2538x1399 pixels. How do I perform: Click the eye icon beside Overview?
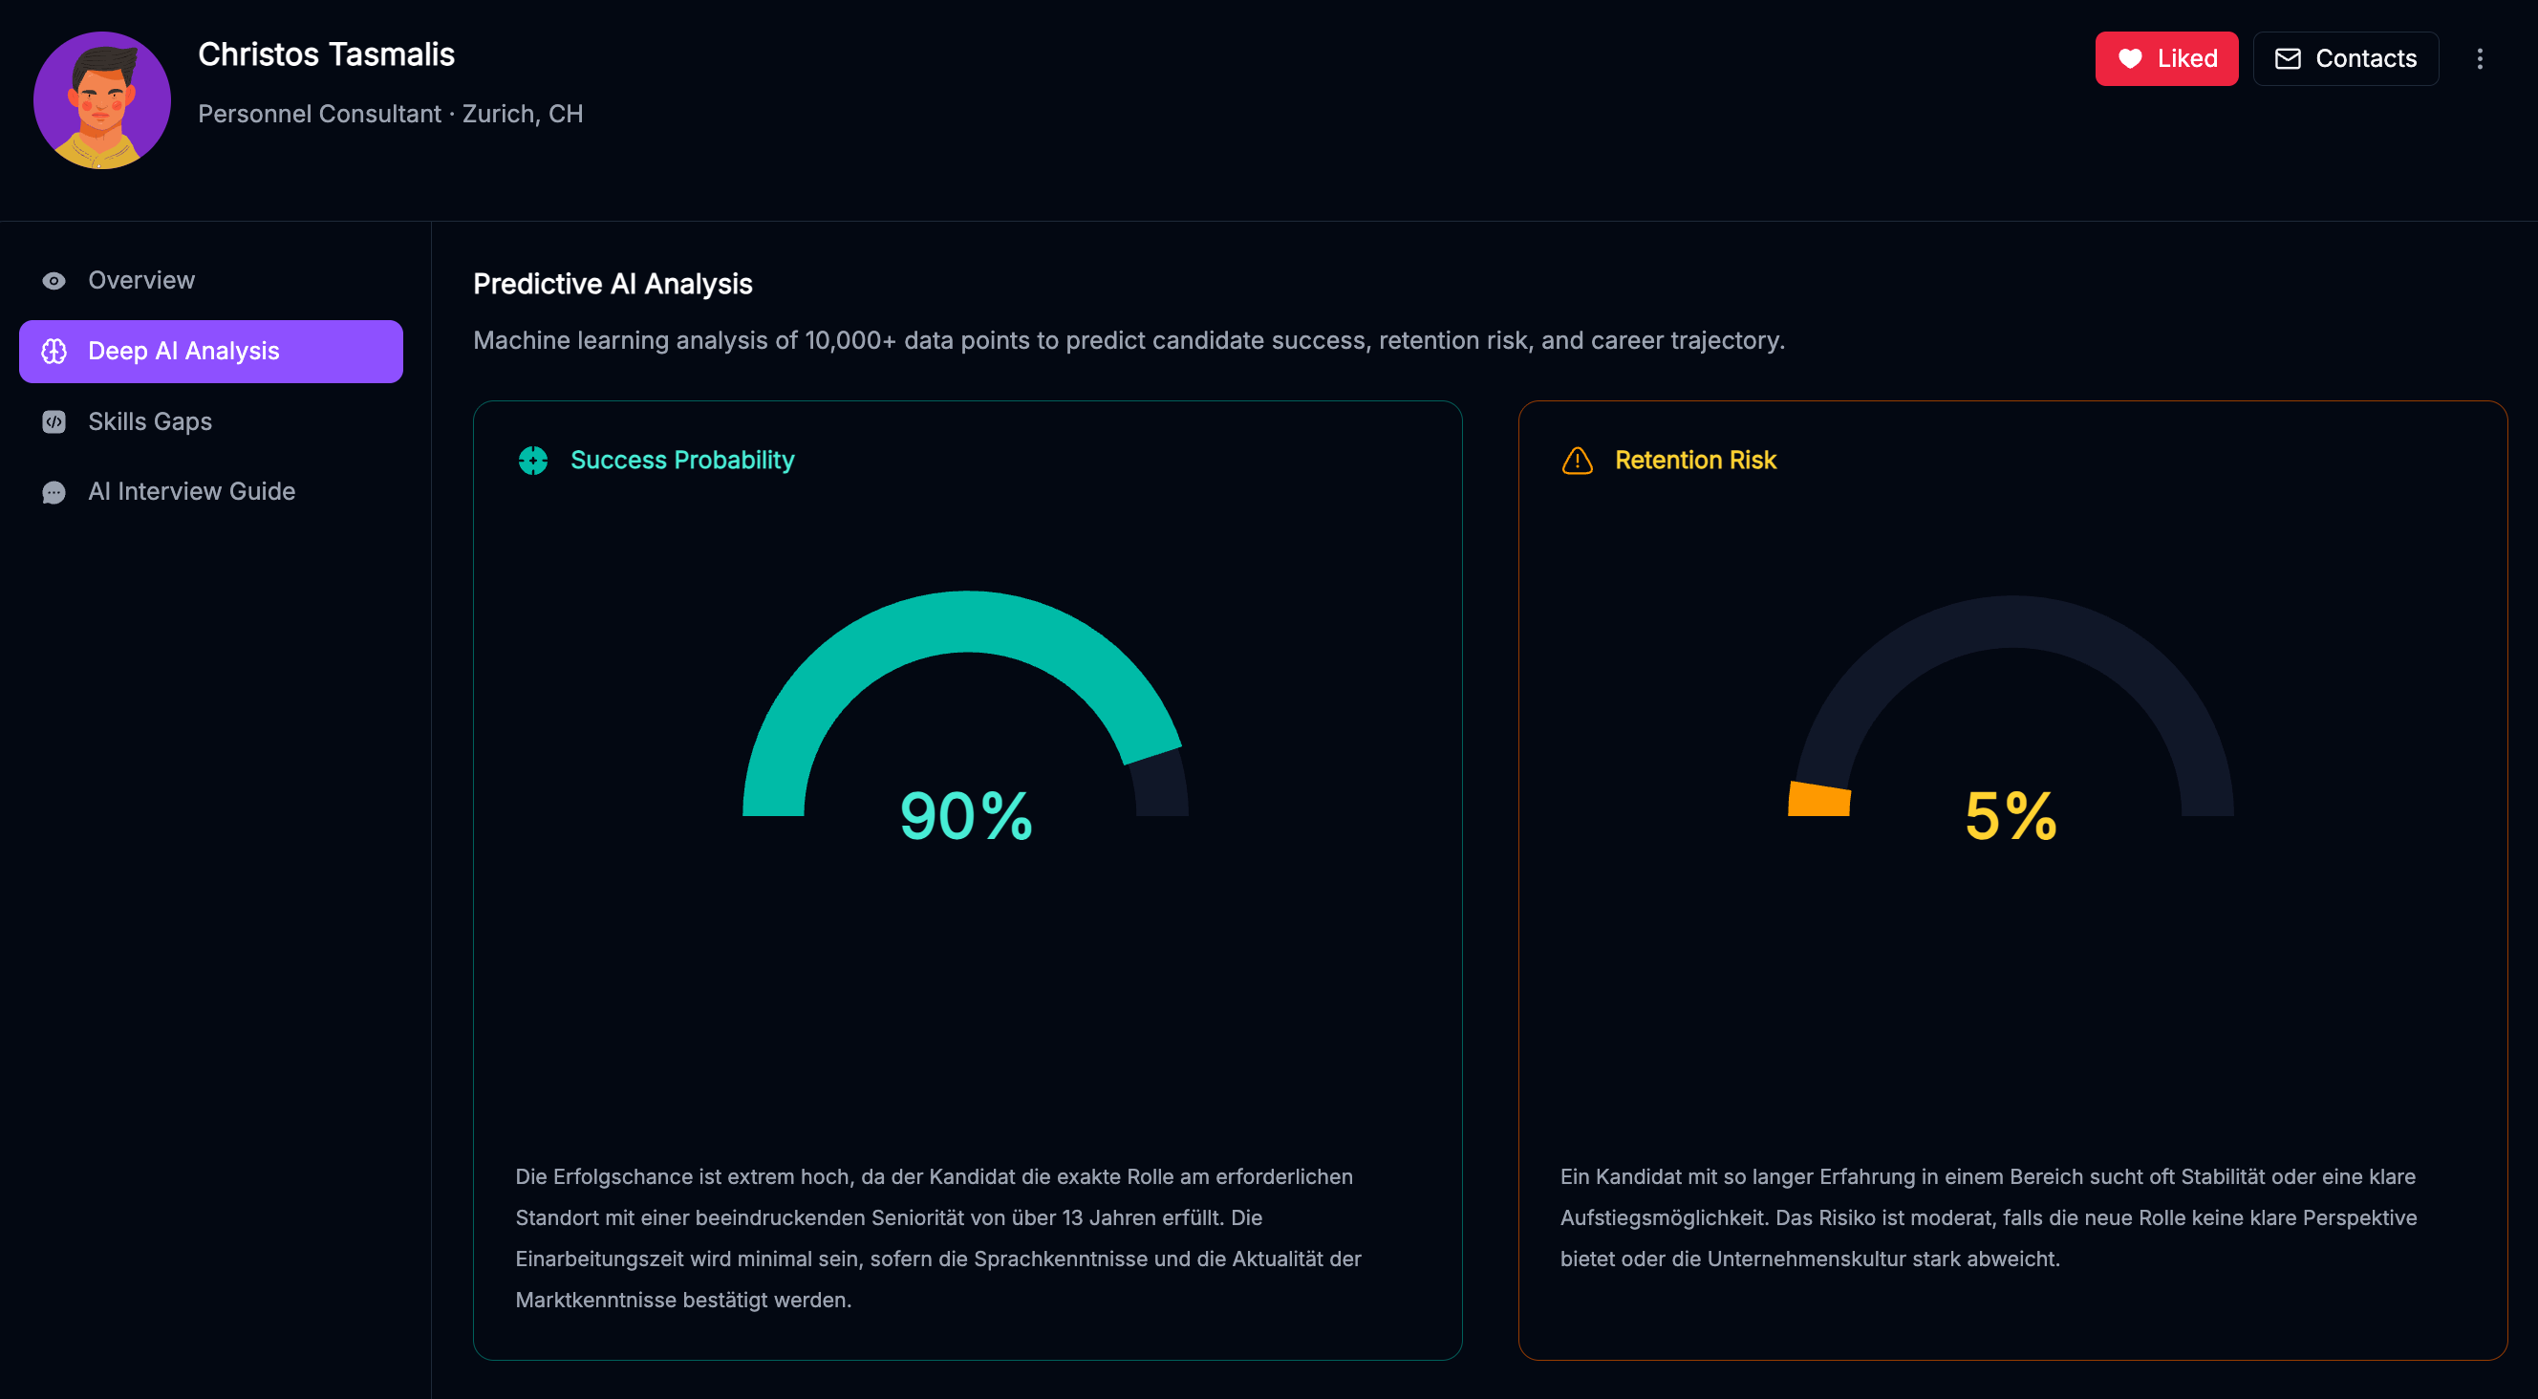[54, 281]
